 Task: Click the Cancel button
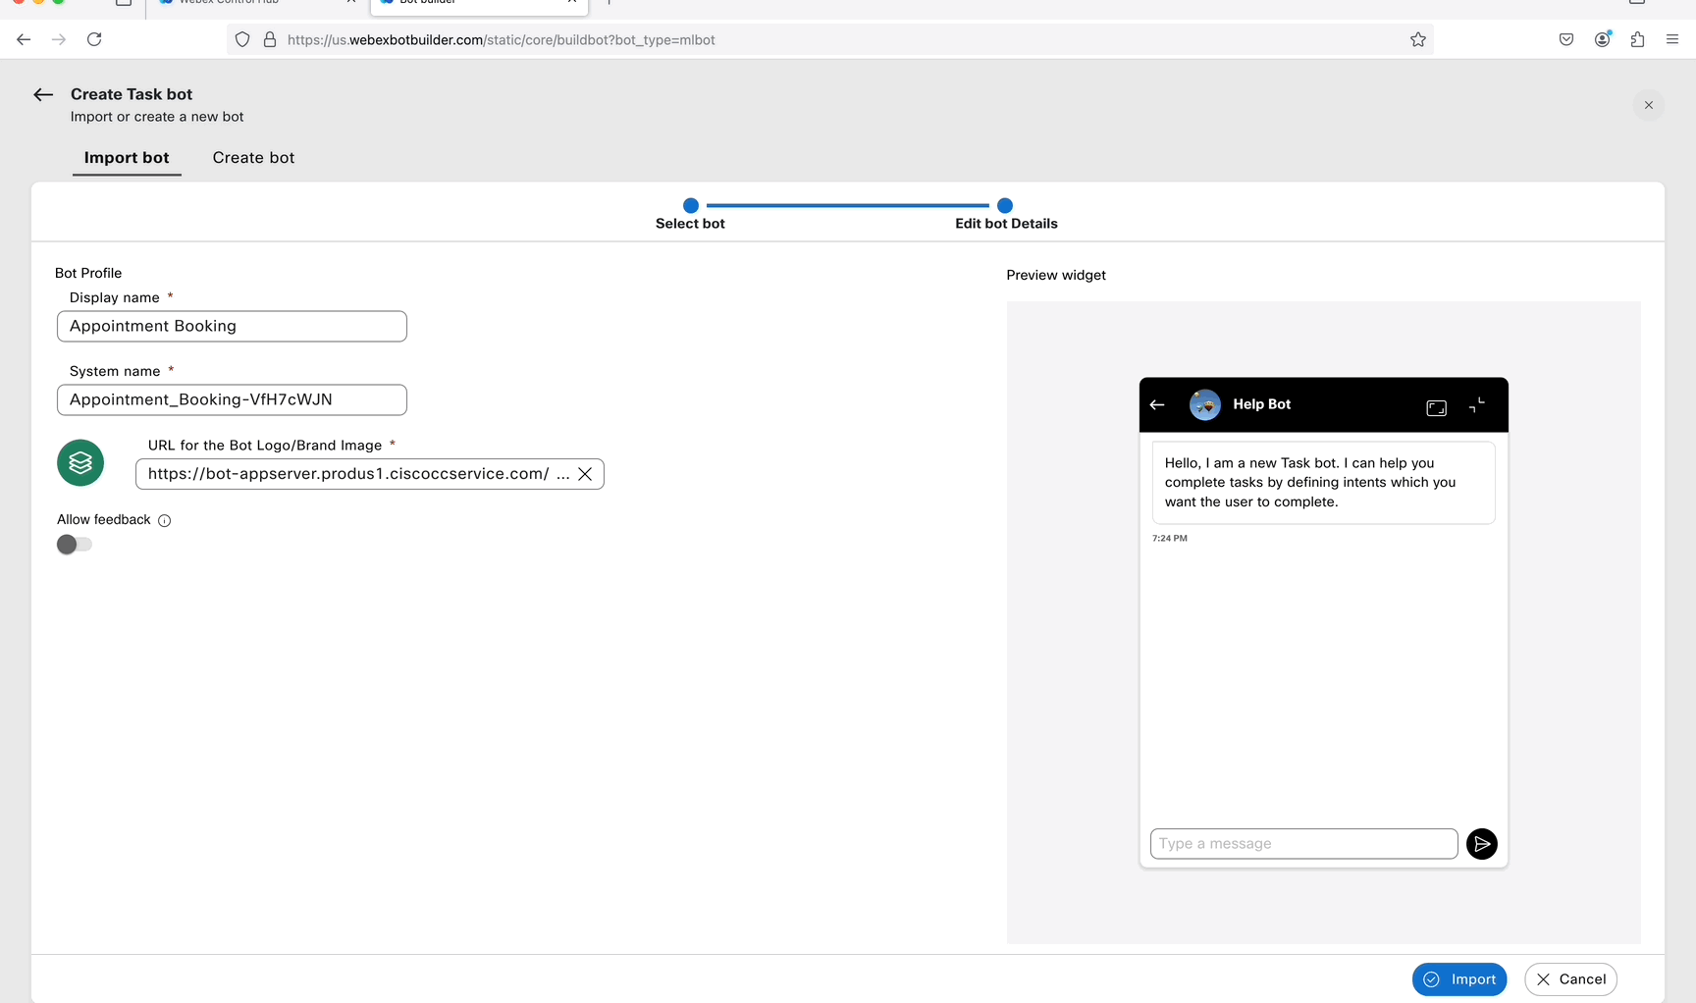(x=1570, y=979)
